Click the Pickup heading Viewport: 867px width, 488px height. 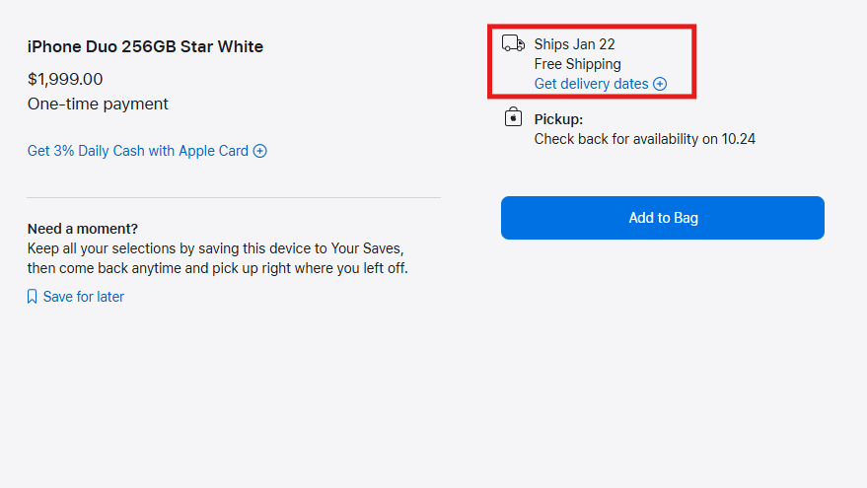558,119
